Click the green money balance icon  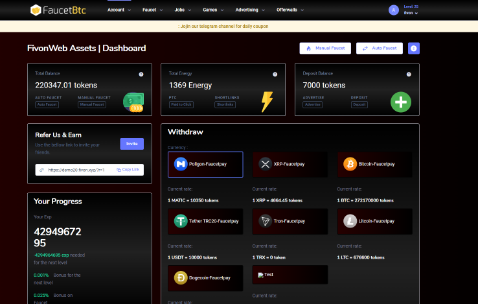[133, 102]
